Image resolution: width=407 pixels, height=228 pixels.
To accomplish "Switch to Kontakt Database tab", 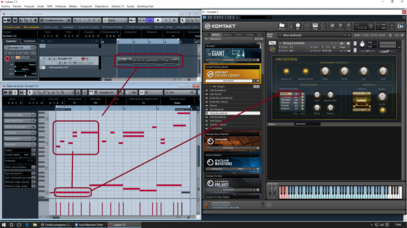I will [227, 35].
